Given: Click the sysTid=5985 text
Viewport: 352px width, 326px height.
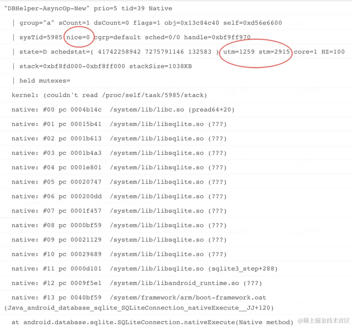Looking at the screenshot, I should [41, 37].
